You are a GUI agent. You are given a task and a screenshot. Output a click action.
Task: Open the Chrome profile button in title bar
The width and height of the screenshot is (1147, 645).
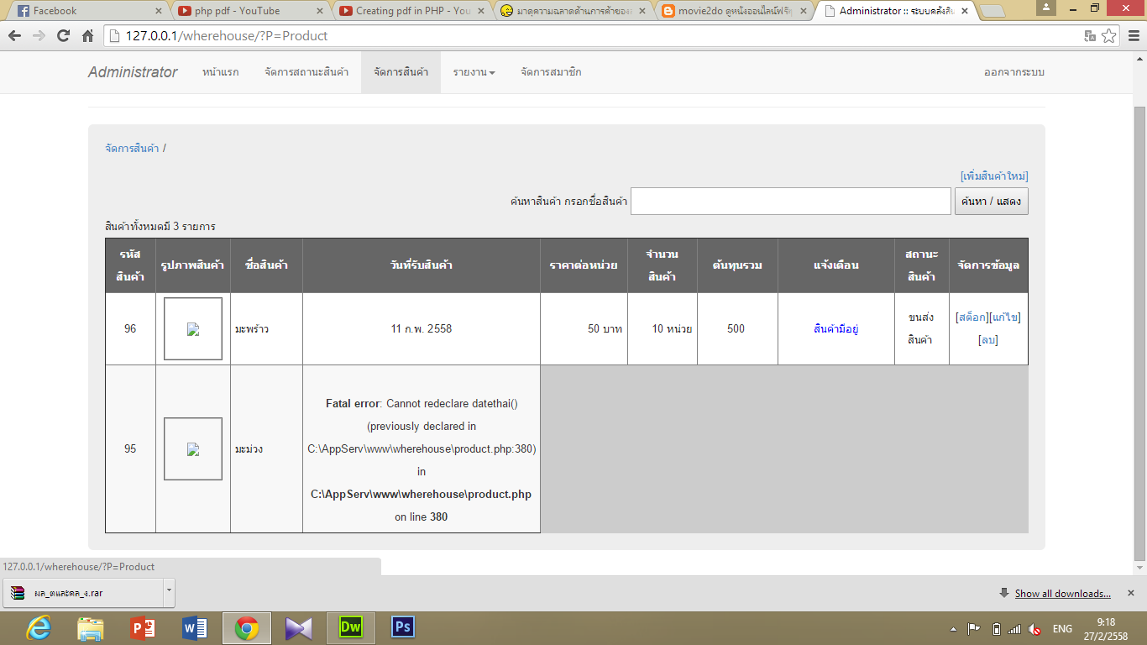[1047, 8]
